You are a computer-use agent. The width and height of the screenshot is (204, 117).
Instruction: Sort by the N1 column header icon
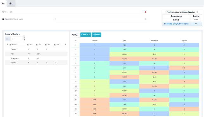coord(28,45)
